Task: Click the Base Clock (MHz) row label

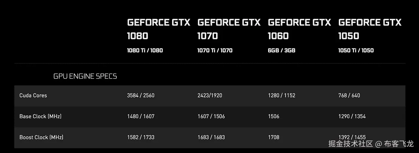Action: pyautogui.click(x=40, y=116)
